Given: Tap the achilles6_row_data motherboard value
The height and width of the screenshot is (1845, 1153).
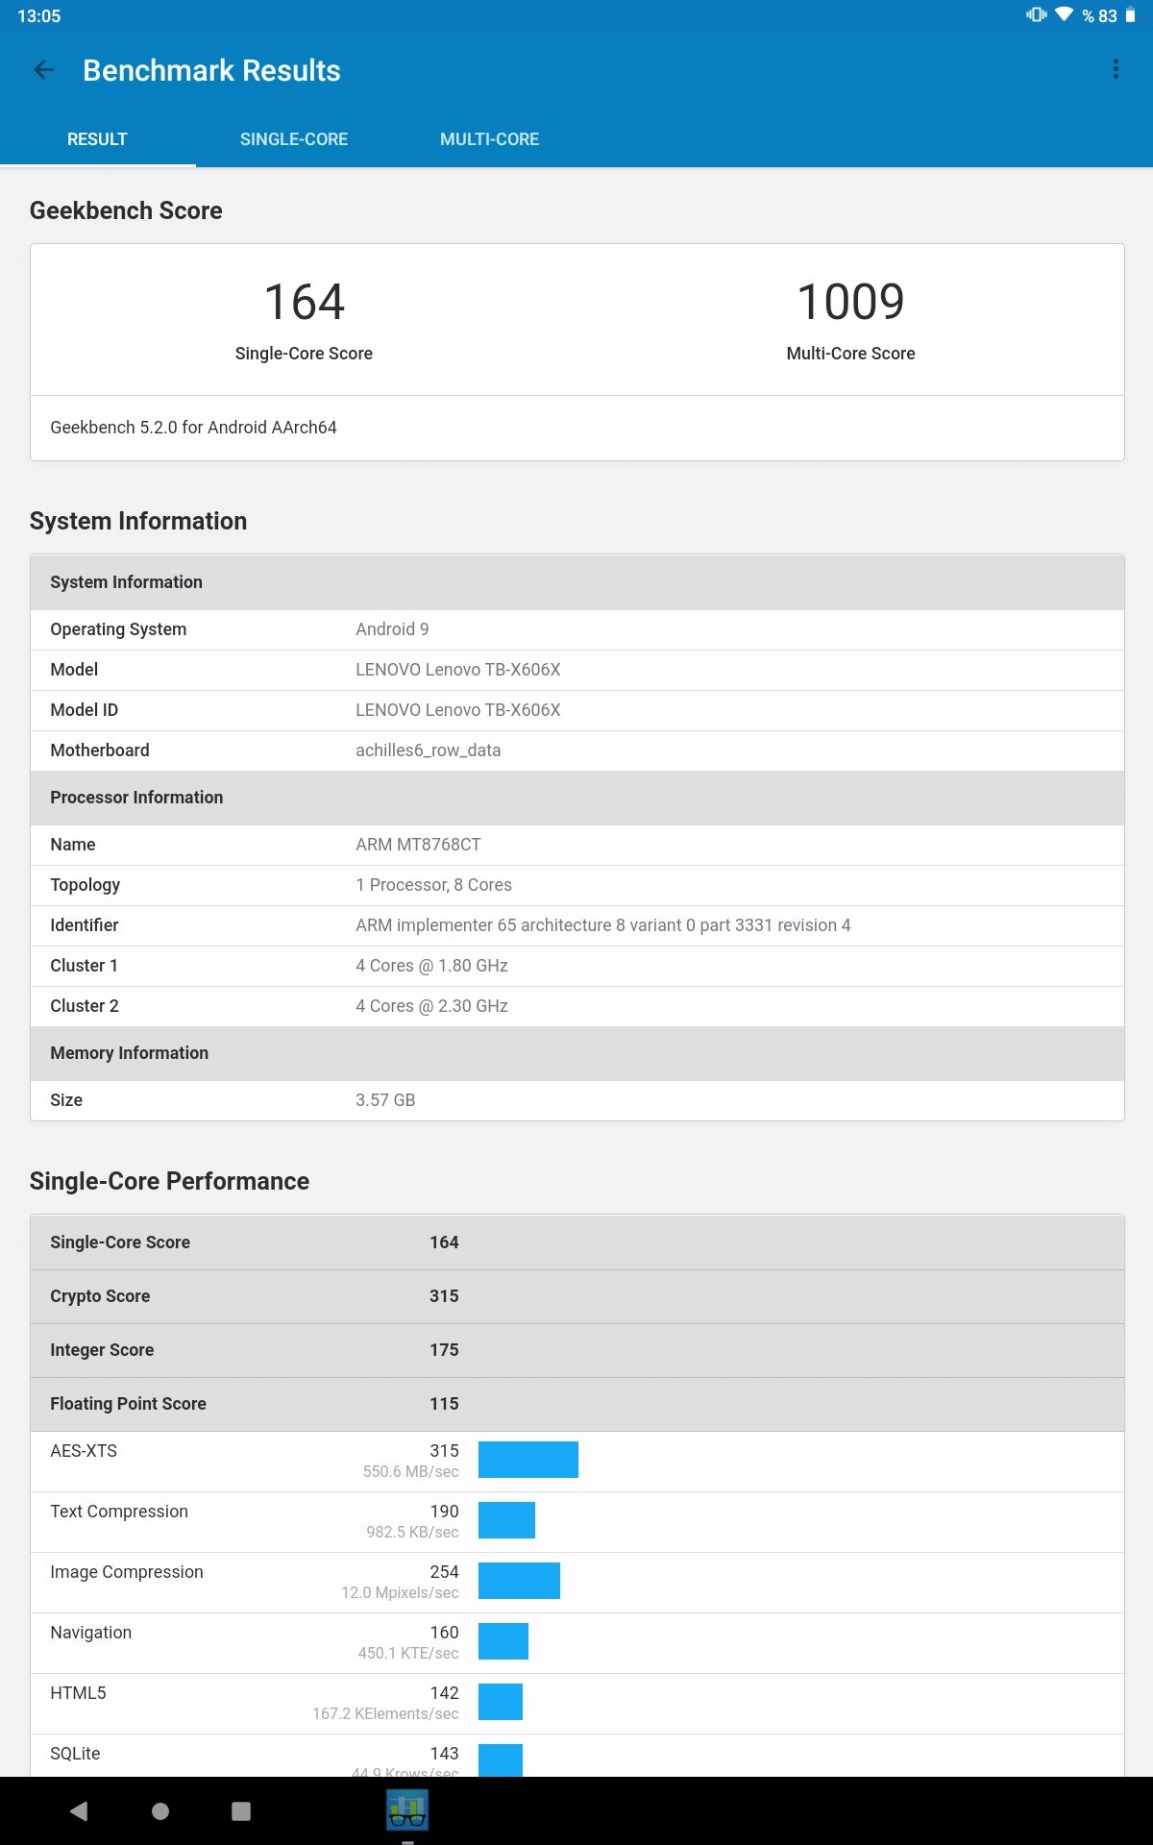Looking at the screenshot, I should click(x=428, y=750).
